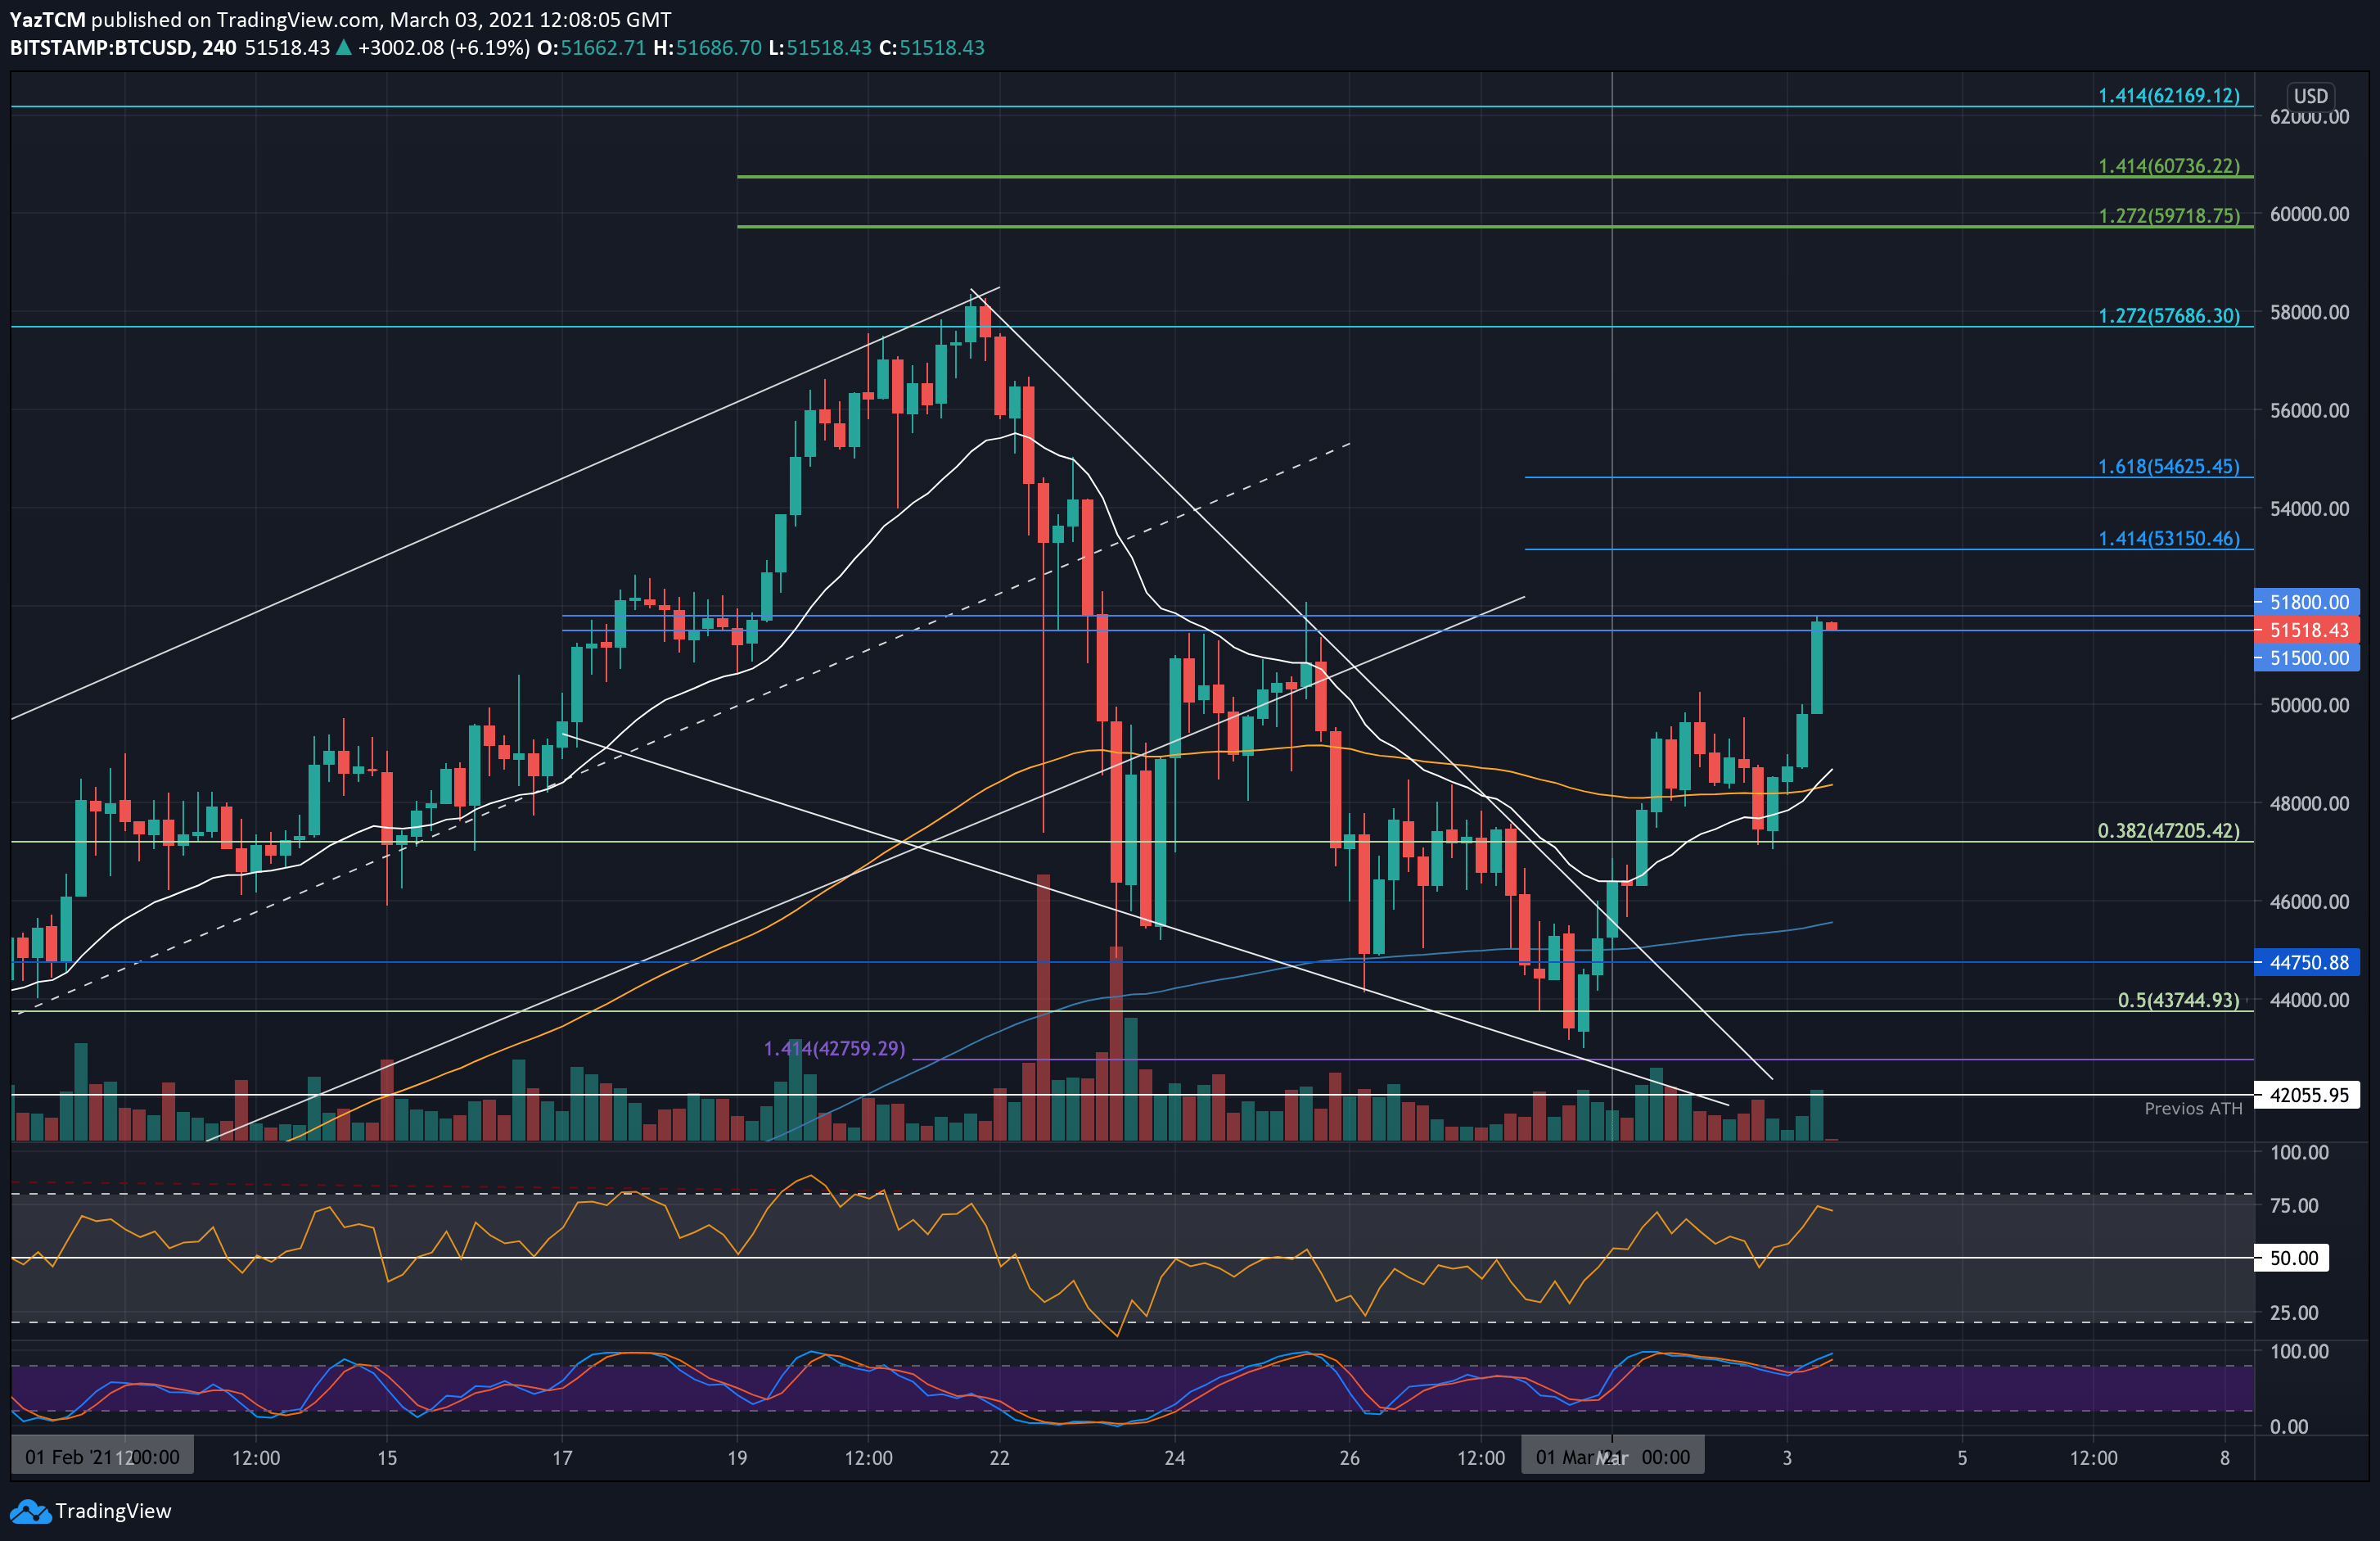Click the 24 date label on time axis
This screenshot has height=1541, width=2380.
tap(1174, 1457)
